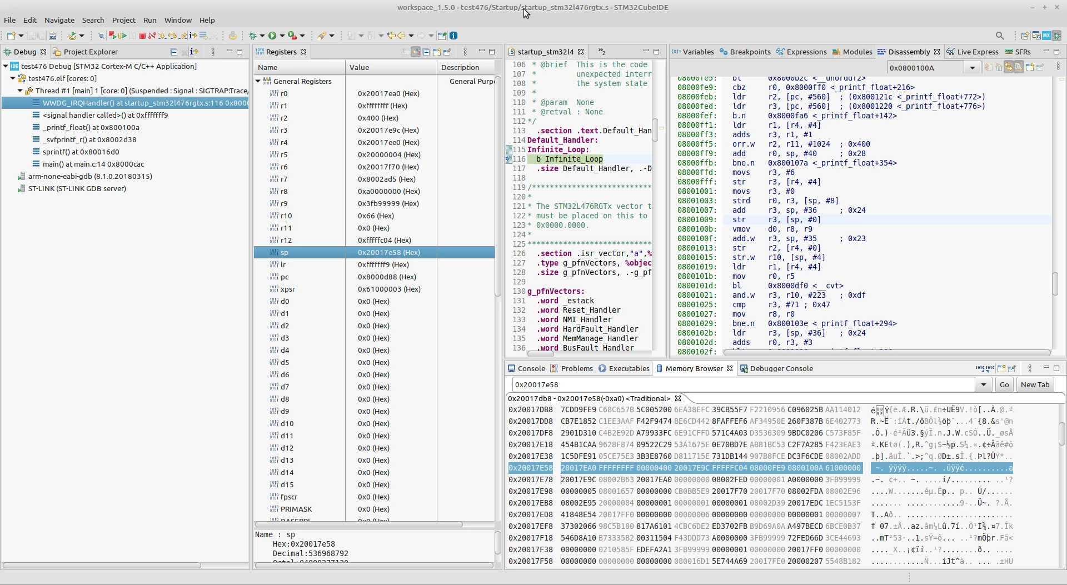Open the Run menu
This screenshot has height=585, width=1067.
tap(149, 20)
